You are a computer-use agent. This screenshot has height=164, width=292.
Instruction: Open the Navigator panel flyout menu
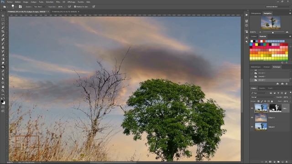[290, 13]
